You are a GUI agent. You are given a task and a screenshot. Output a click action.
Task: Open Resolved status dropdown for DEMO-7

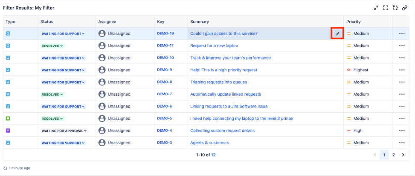52,94
